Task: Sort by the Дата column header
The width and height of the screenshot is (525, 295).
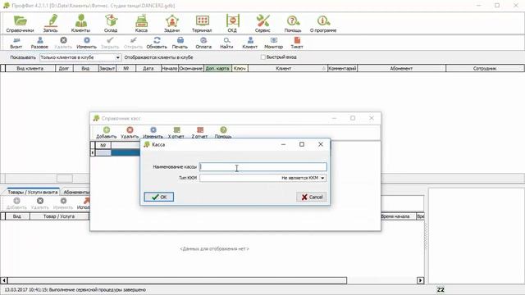Action: tap(148, 68)
